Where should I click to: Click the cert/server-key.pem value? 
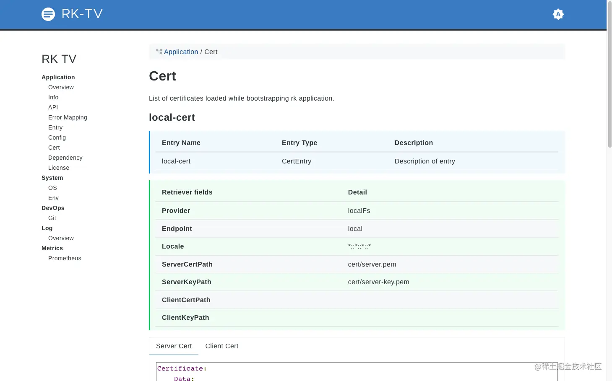(x=378, y=282)
